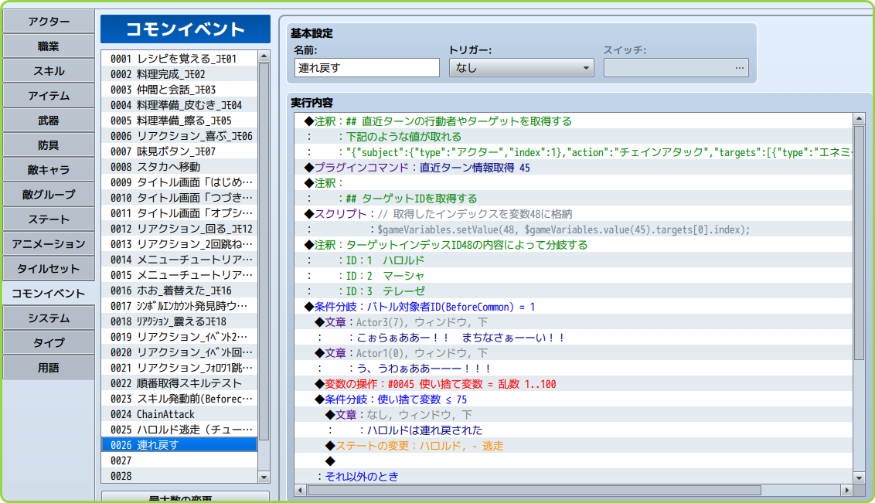This screenshot has width=875, height=503.
Task: Select the ID:2 マーシャ comment line
Action: (573, 276)
